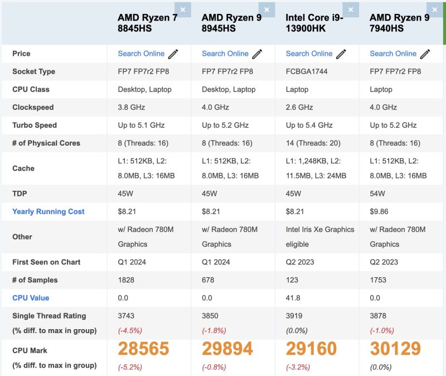
Task: Click the 30129 CPU Mark score
Action: point(395,349)
